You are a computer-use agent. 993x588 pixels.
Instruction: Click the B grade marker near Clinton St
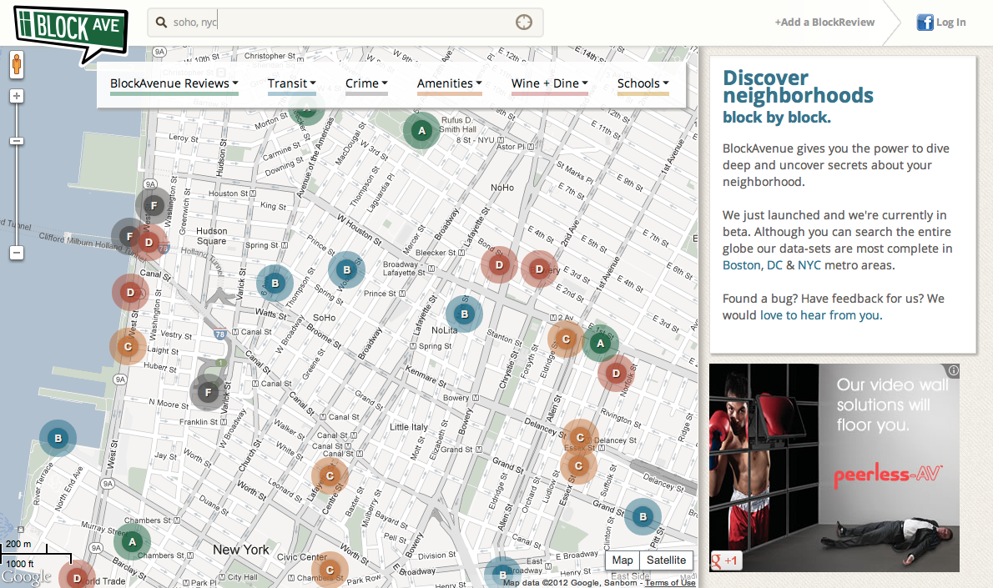pos(643,516)
